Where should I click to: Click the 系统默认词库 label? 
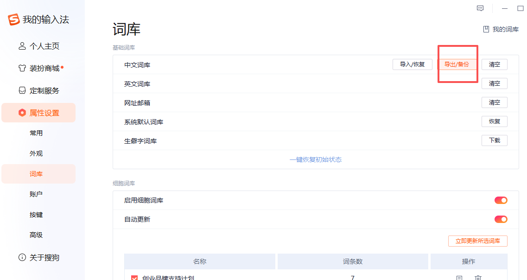pyautogui.click(x=144, y=122)
